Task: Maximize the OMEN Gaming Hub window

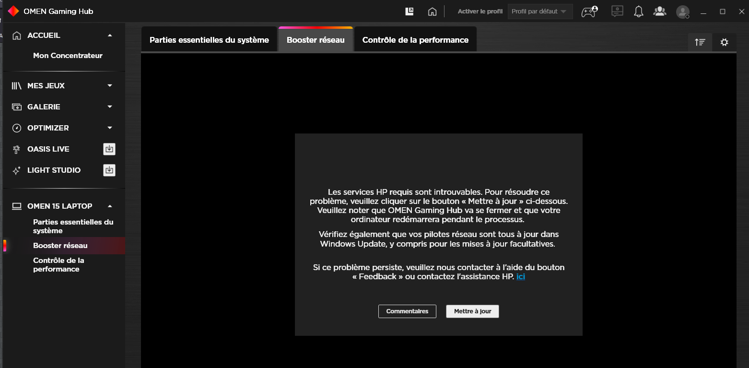Action: coord(723,12)
